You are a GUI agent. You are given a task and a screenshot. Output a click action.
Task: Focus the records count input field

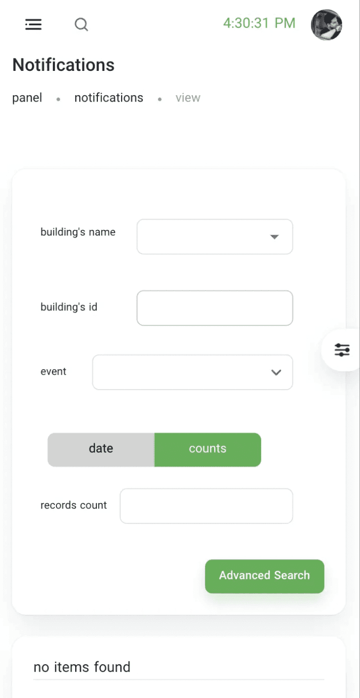tap(206, 506)
